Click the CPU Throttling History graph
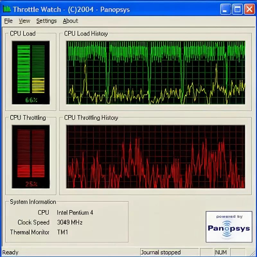The image size is (257, 257). [155, 157]
